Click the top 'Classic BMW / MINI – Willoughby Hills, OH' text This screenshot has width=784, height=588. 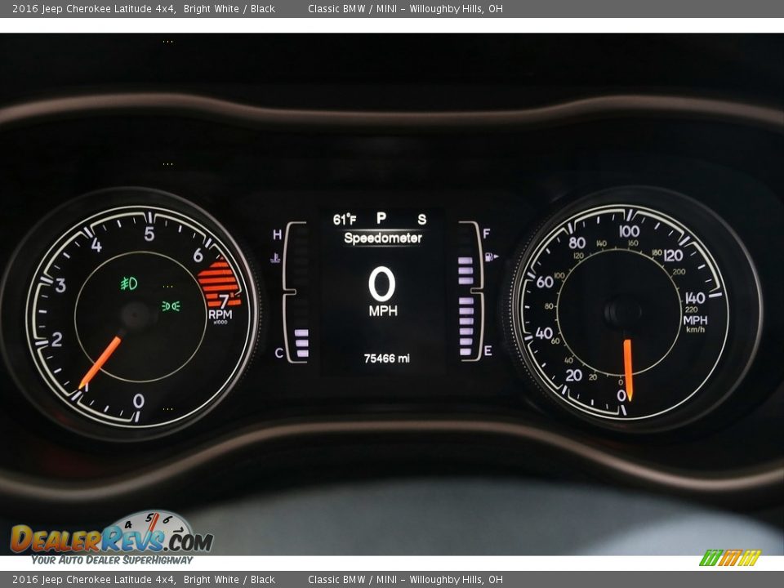coord(406,8)
